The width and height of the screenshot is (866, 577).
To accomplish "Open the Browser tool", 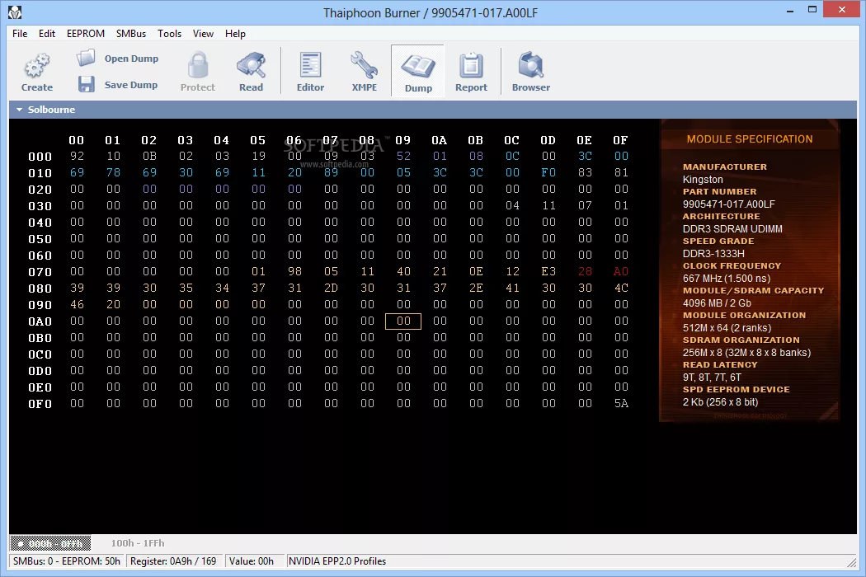I will pos(531,71).
